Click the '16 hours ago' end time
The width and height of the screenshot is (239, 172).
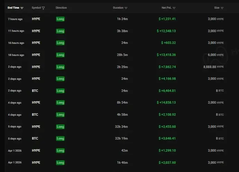click(x=16, y=43)
